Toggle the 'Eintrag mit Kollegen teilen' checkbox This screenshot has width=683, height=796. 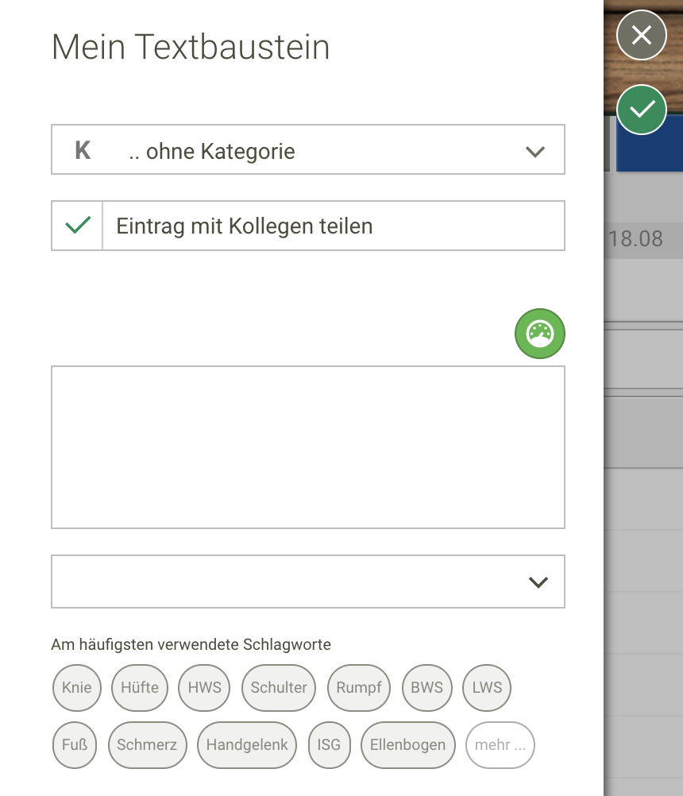coord(76,225)
